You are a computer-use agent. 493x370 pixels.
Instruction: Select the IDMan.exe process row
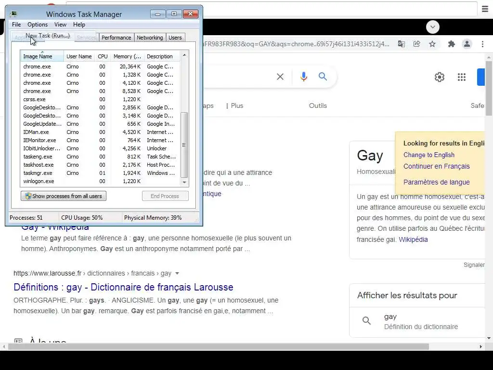click(101, 132)
